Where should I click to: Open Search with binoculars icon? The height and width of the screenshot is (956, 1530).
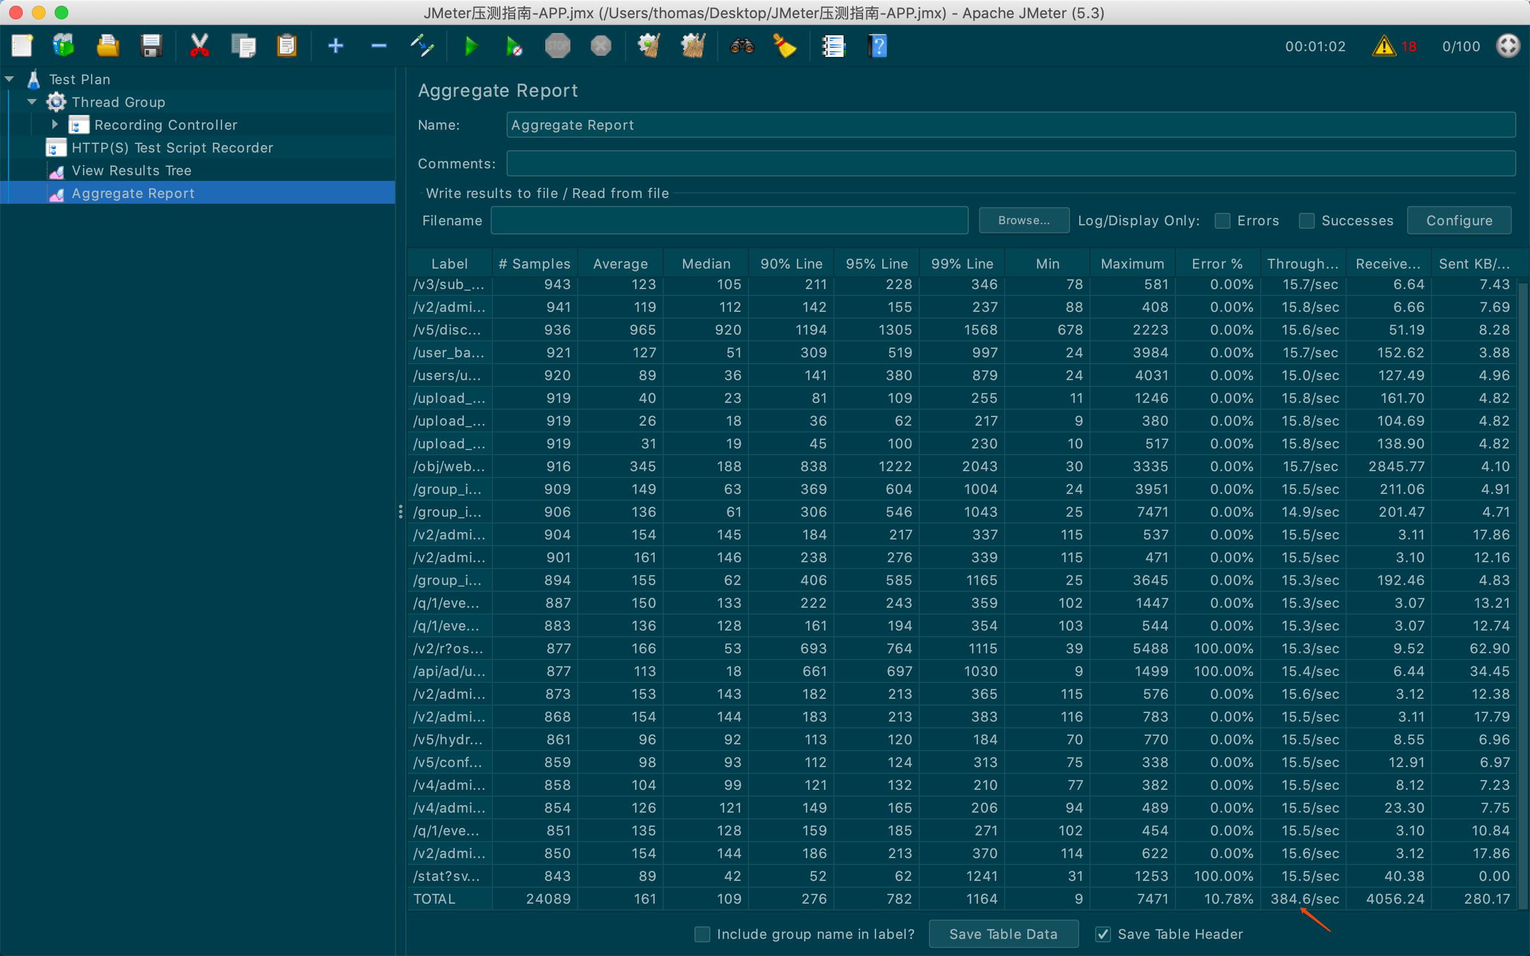(742, 46)
